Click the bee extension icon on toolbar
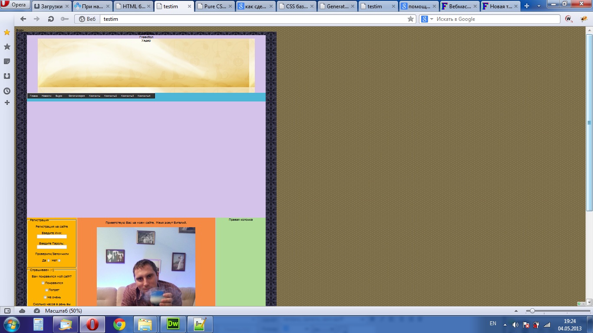This screenshot has width=593, height=333. pyautogui.click(x=584, y=19)
